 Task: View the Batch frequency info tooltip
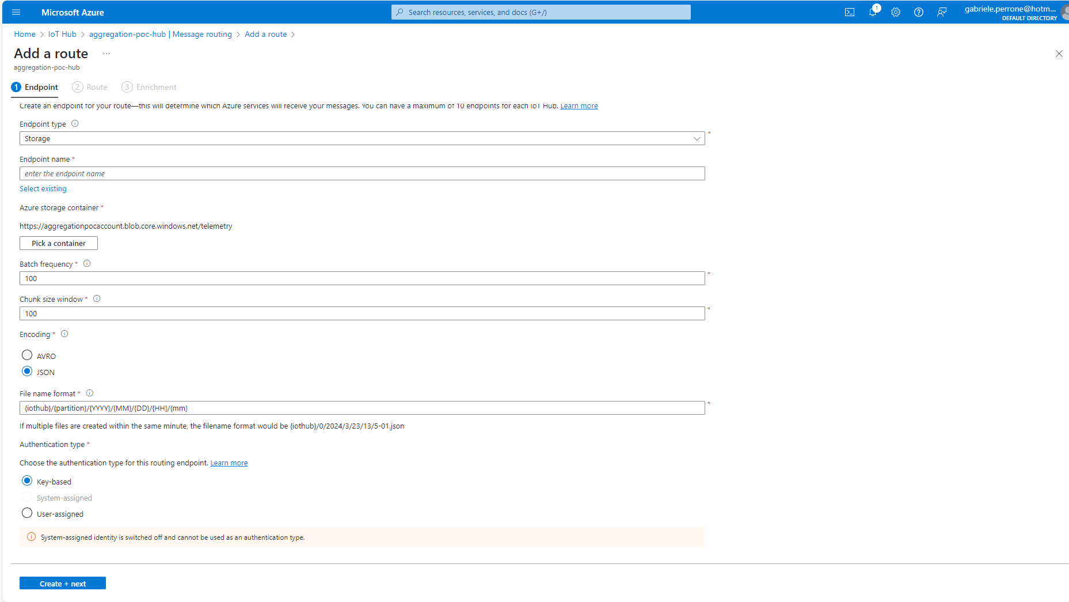pos(87,263)
